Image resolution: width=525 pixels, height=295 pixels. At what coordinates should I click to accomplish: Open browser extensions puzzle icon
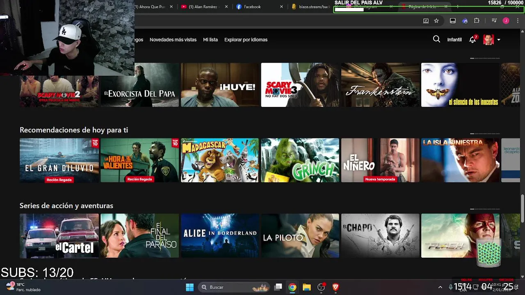pyautogui.click(x=477, y=20)
